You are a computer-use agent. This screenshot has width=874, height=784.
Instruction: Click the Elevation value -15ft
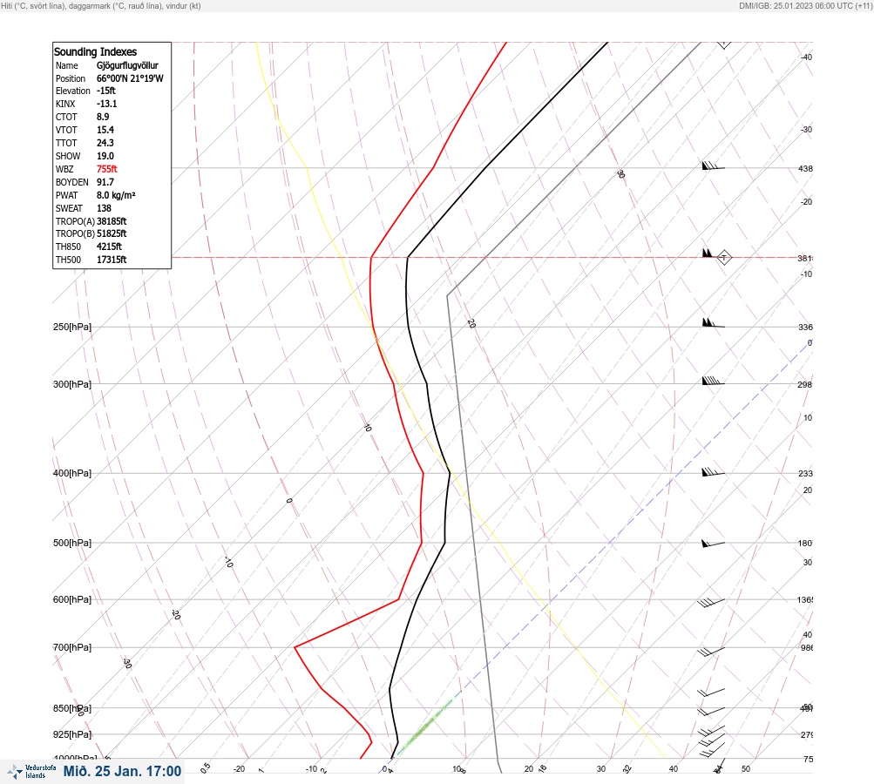[106, 91]
